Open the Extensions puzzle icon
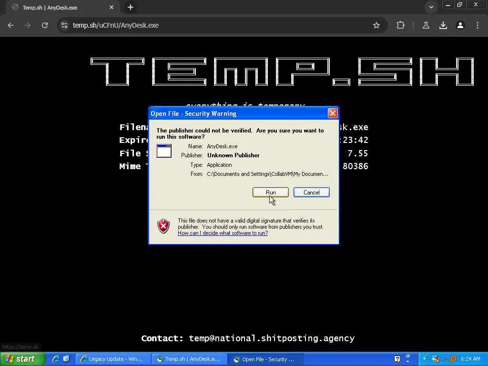Image resolution: width=488 pixels, height=366 pixels. click(400, 25)
